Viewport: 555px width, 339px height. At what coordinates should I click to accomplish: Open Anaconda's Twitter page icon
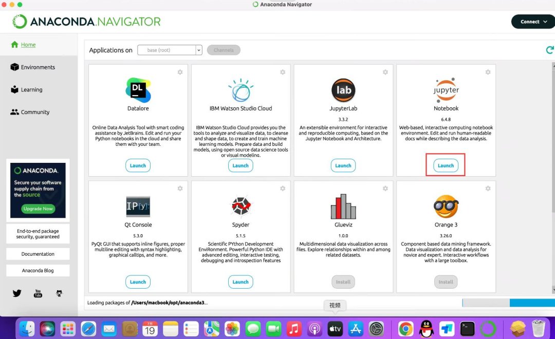coord(17,293)
